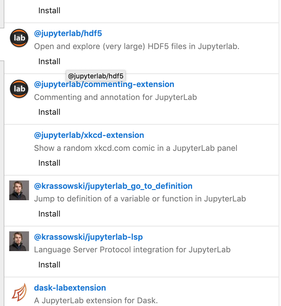Install the xkcd-extension
This screenshot has width=281, height=306.
pos(49,163)
